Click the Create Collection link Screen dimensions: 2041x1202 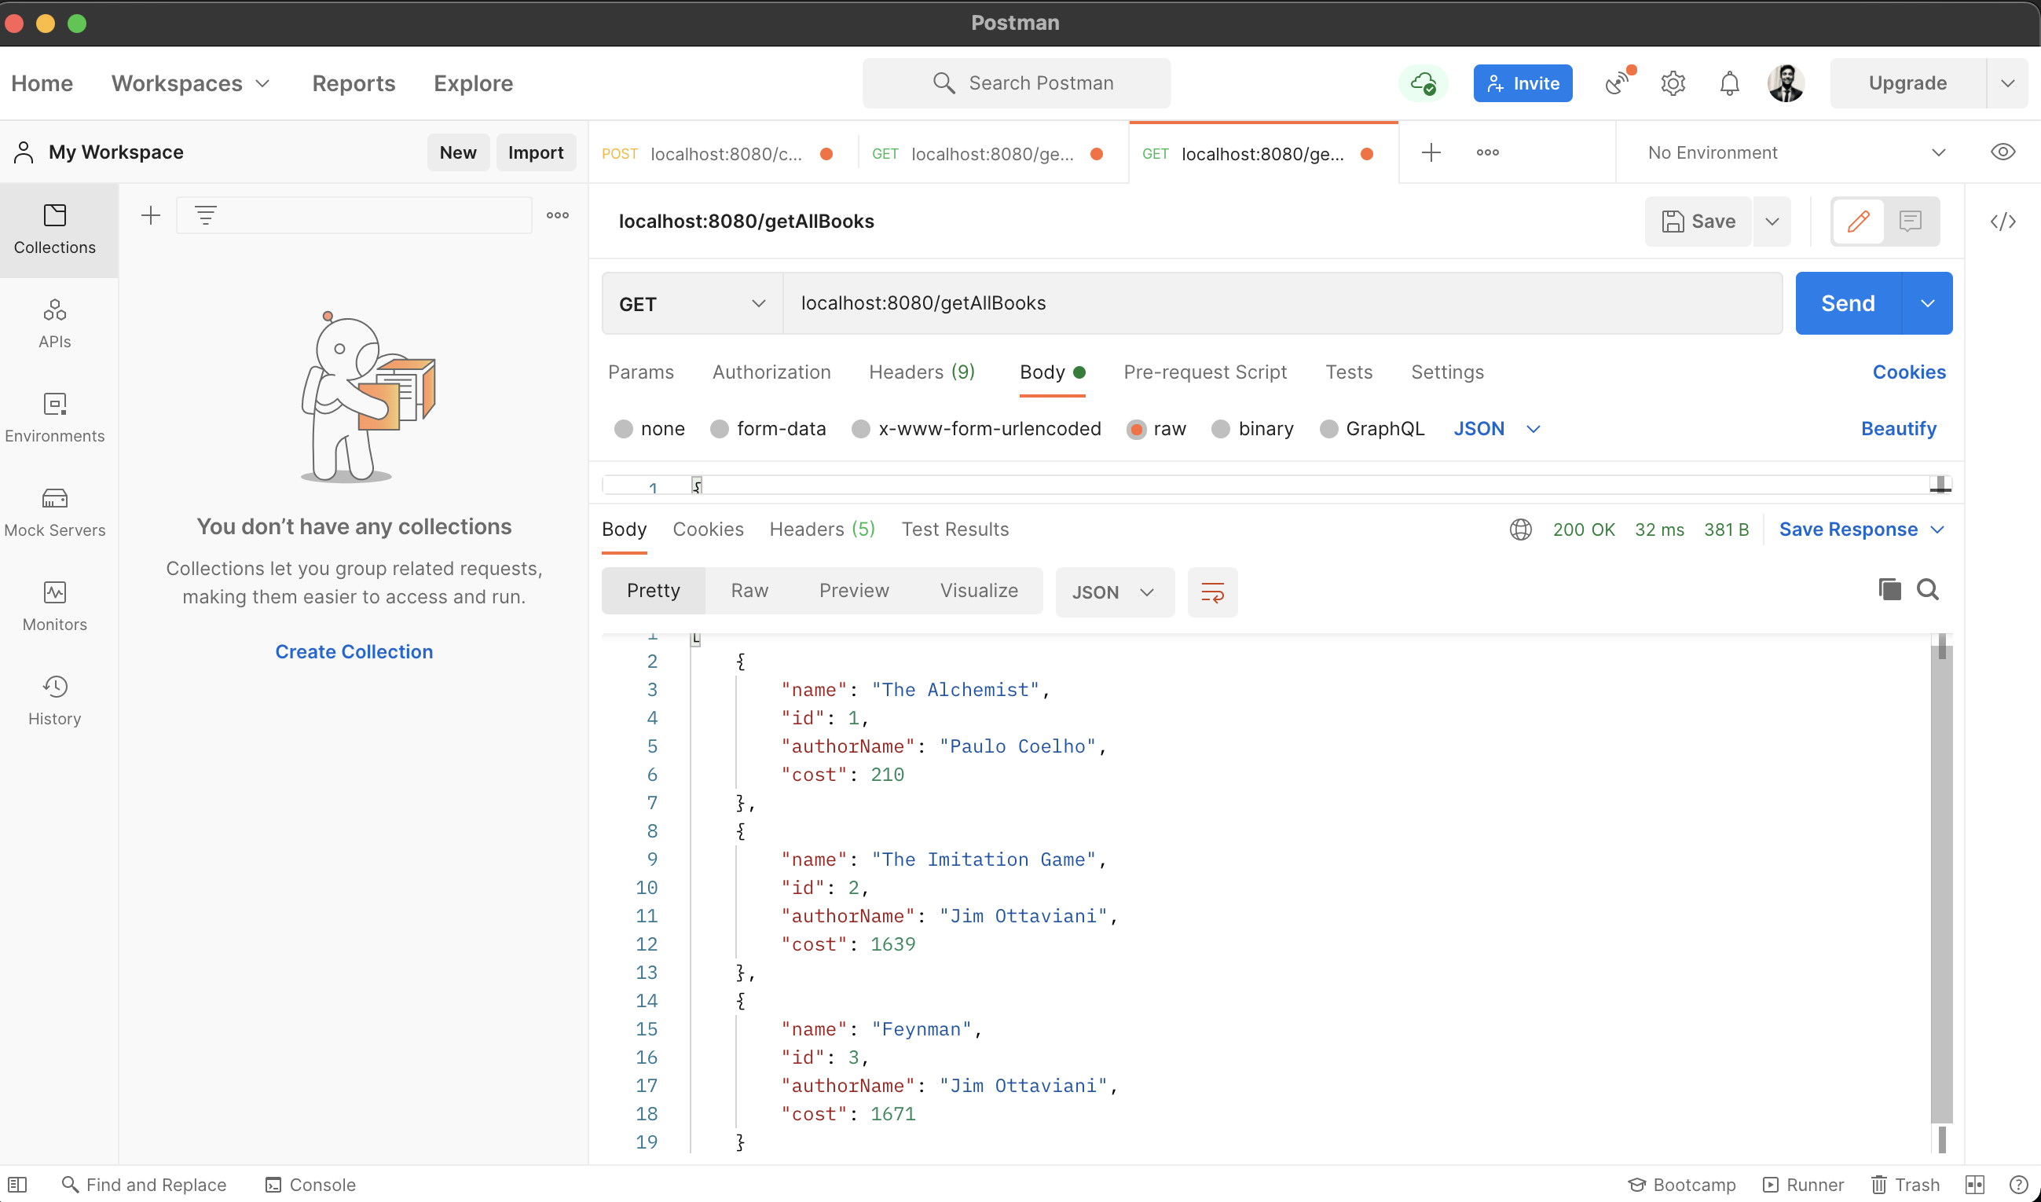(354, 652)
